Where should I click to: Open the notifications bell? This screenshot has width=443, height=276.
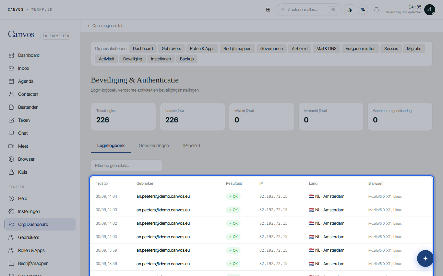point(377,10)
